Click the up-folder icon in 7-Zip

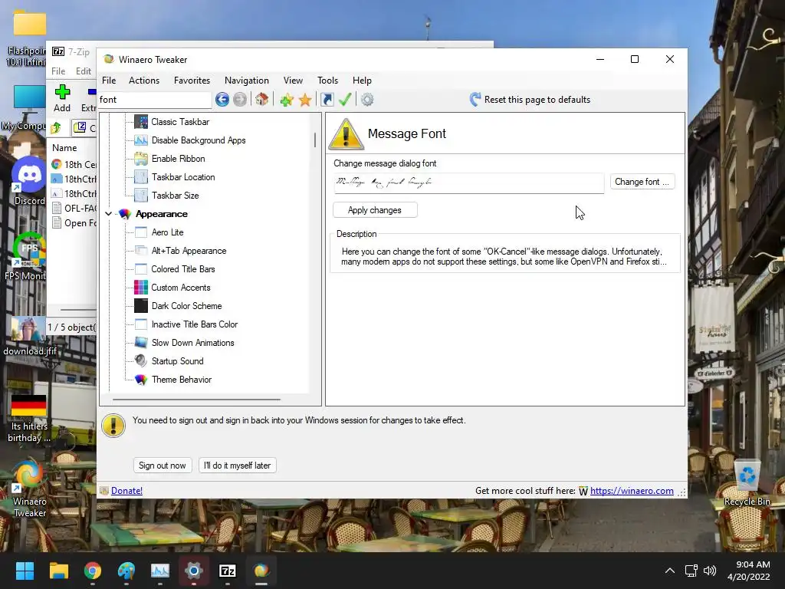(x=56, y=128)
